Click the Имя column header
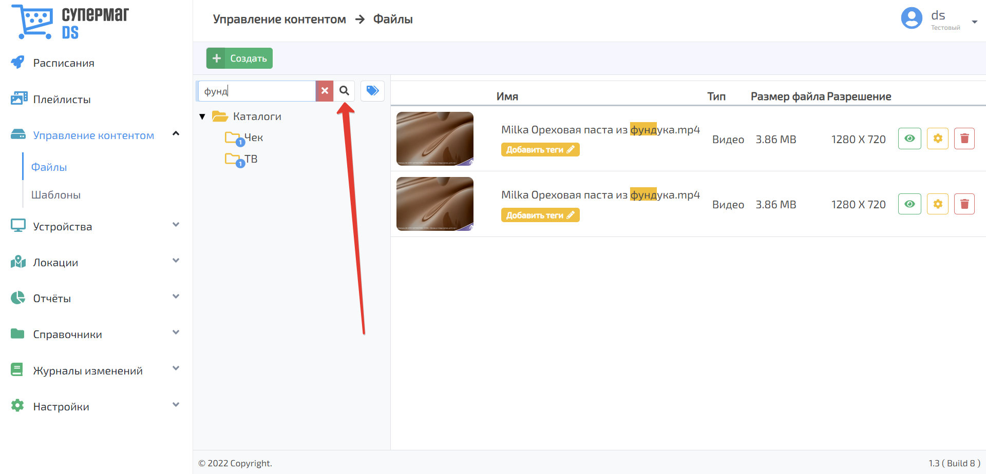The width and height of the screenshot is (986, 474). (507, 96)
